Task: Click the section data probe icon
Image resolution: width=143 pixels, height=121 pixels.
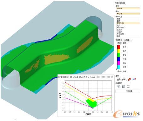Action: pos(124,86)
